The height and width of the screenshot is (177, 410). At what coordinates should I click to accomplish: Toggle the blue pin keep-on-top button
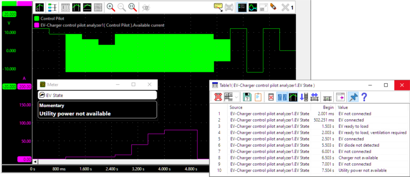pos(353,97)
